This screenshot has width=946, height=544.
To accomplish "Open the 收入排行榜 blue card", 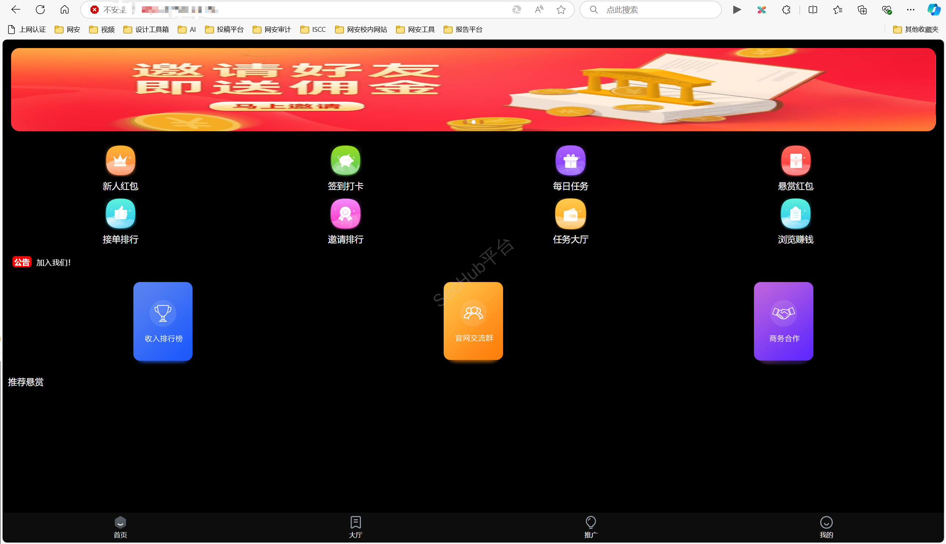I will pyautogui.click(x=163, y=321).
